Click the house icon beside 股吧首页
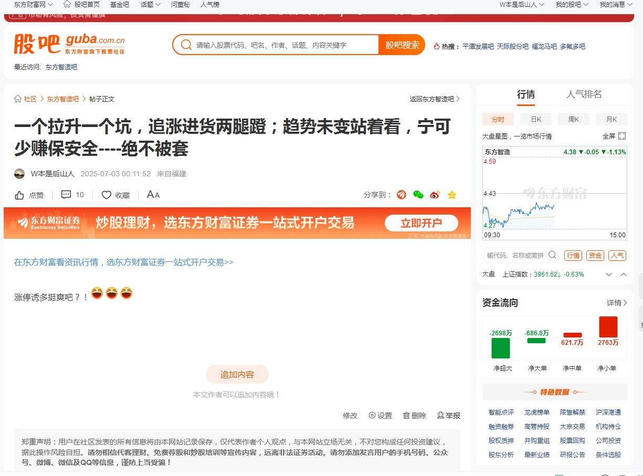This screenshot has width=643, height=476. tap(67, 4)
